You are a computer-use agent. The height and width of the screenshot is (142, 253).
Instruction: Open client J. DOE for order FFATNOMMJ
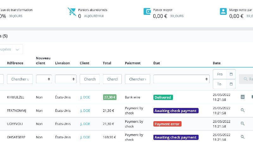coord(85,111)
